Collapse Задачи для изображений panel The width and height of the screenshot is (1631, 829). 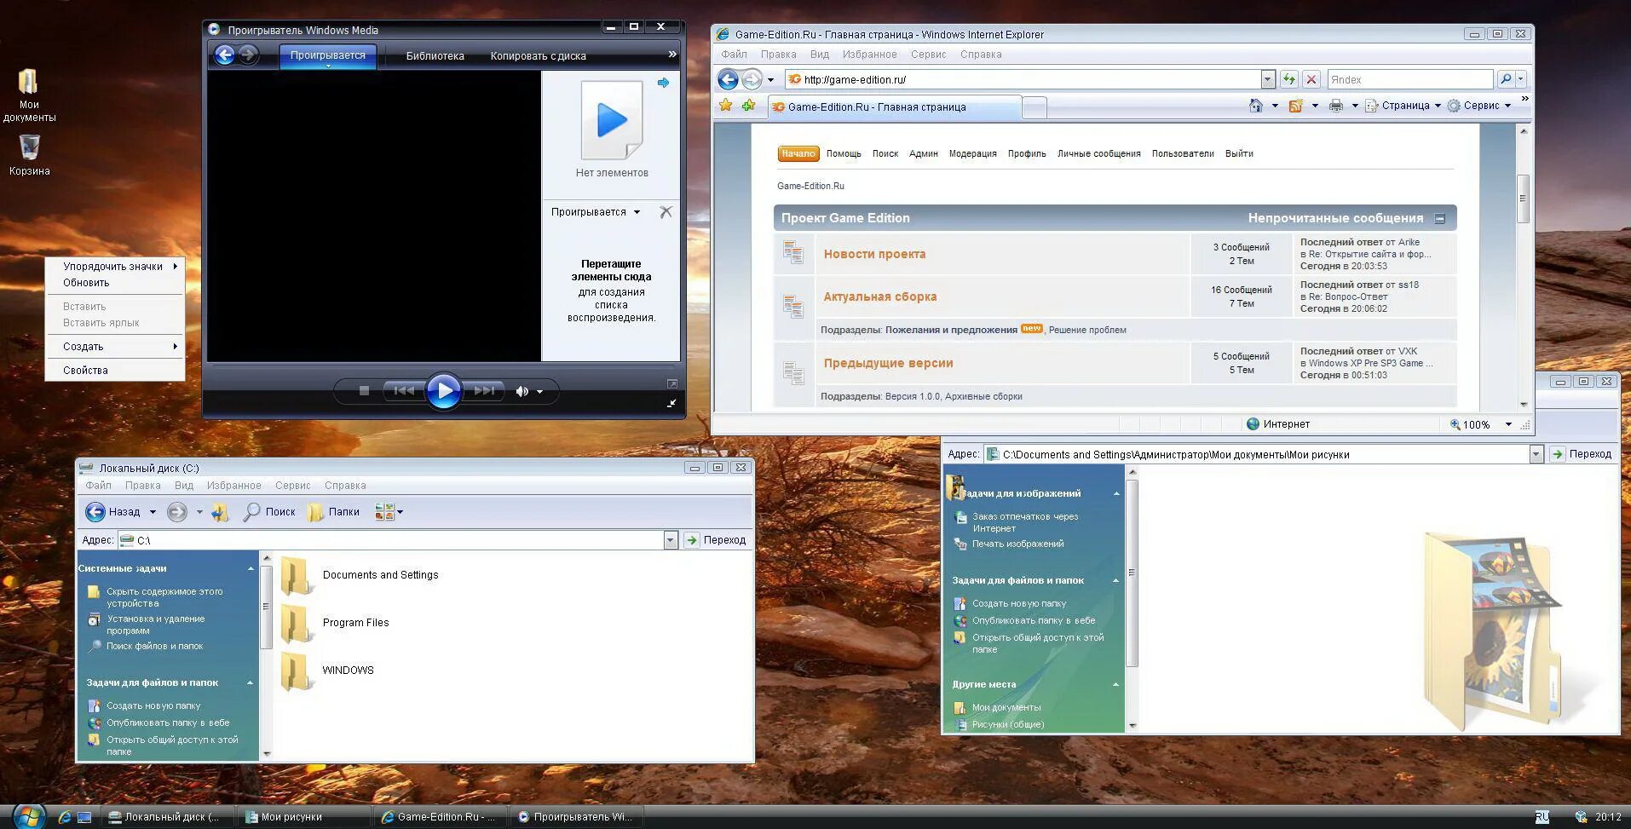point(1115,493)
